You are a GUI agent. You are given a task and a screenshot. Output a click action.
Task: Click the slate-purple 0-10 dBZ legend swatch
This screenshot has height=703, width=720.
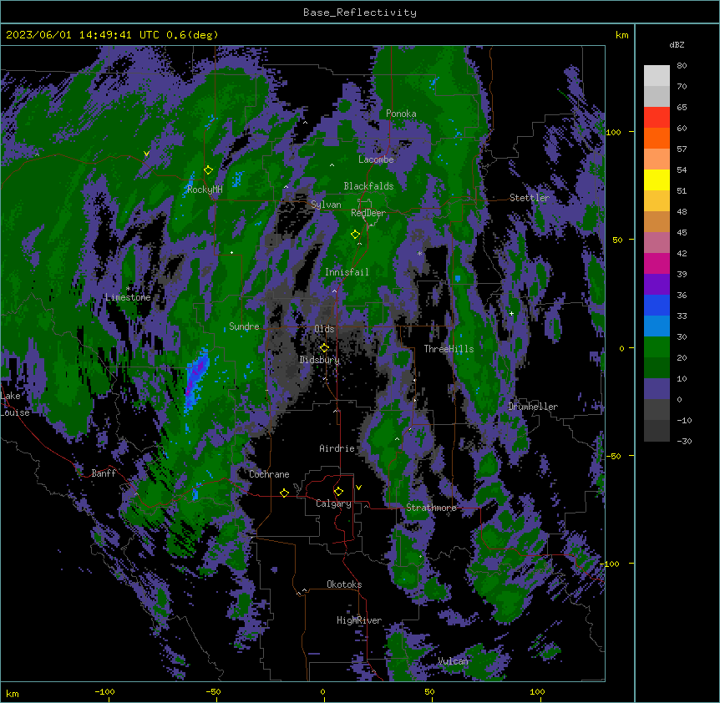pos(657,389)
